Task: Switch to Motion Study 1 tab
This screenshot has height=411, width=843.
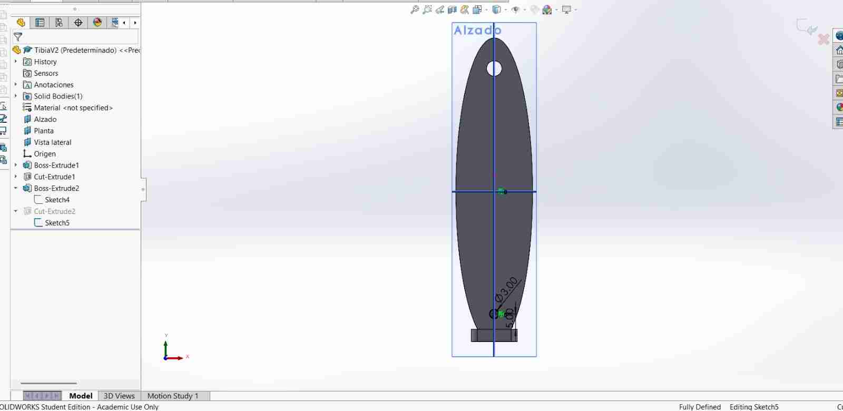Action: pyautogui.click(x=173, y=396)
